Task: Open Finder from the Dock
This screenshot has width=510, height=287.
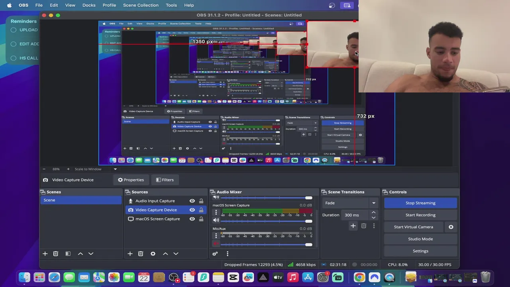Action: pyautogui.click(x=24, y=277)
